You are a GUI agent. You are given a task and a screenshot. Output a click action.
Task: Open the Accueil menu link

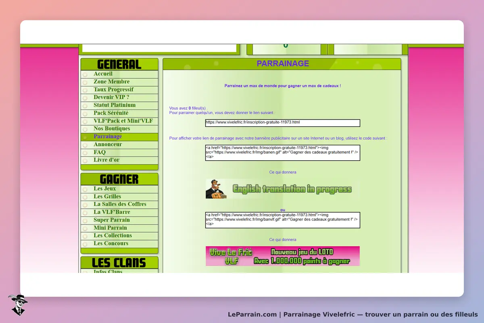click(x=103, y=74)
